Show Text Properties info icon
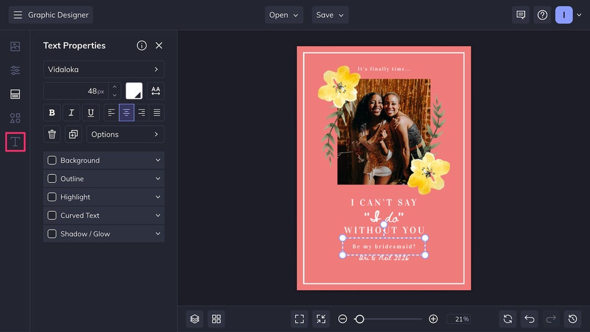 click(141, 46)
